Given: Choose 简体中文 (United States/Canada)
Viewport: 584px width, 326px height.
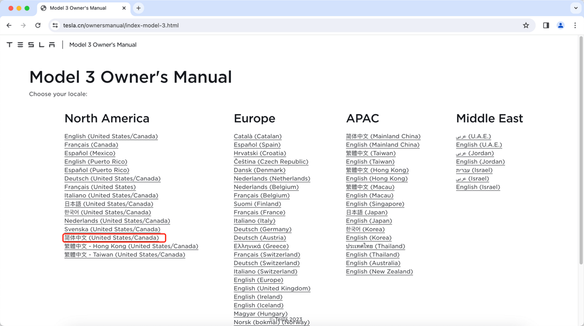Looking at the screenshot, I should (x=112, y=238).
